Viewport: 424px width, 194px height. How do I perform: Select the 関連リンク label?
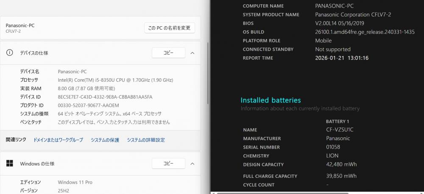(16, 140)
